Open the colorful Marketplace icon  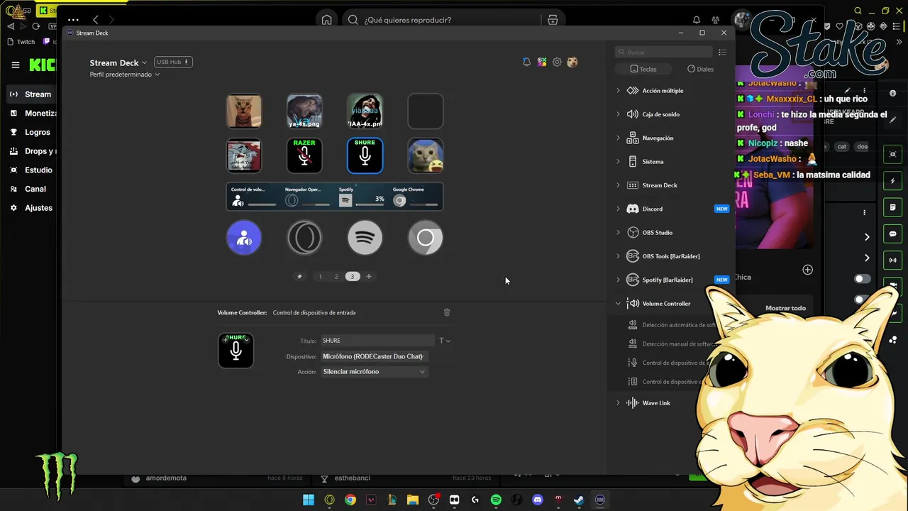542,62
